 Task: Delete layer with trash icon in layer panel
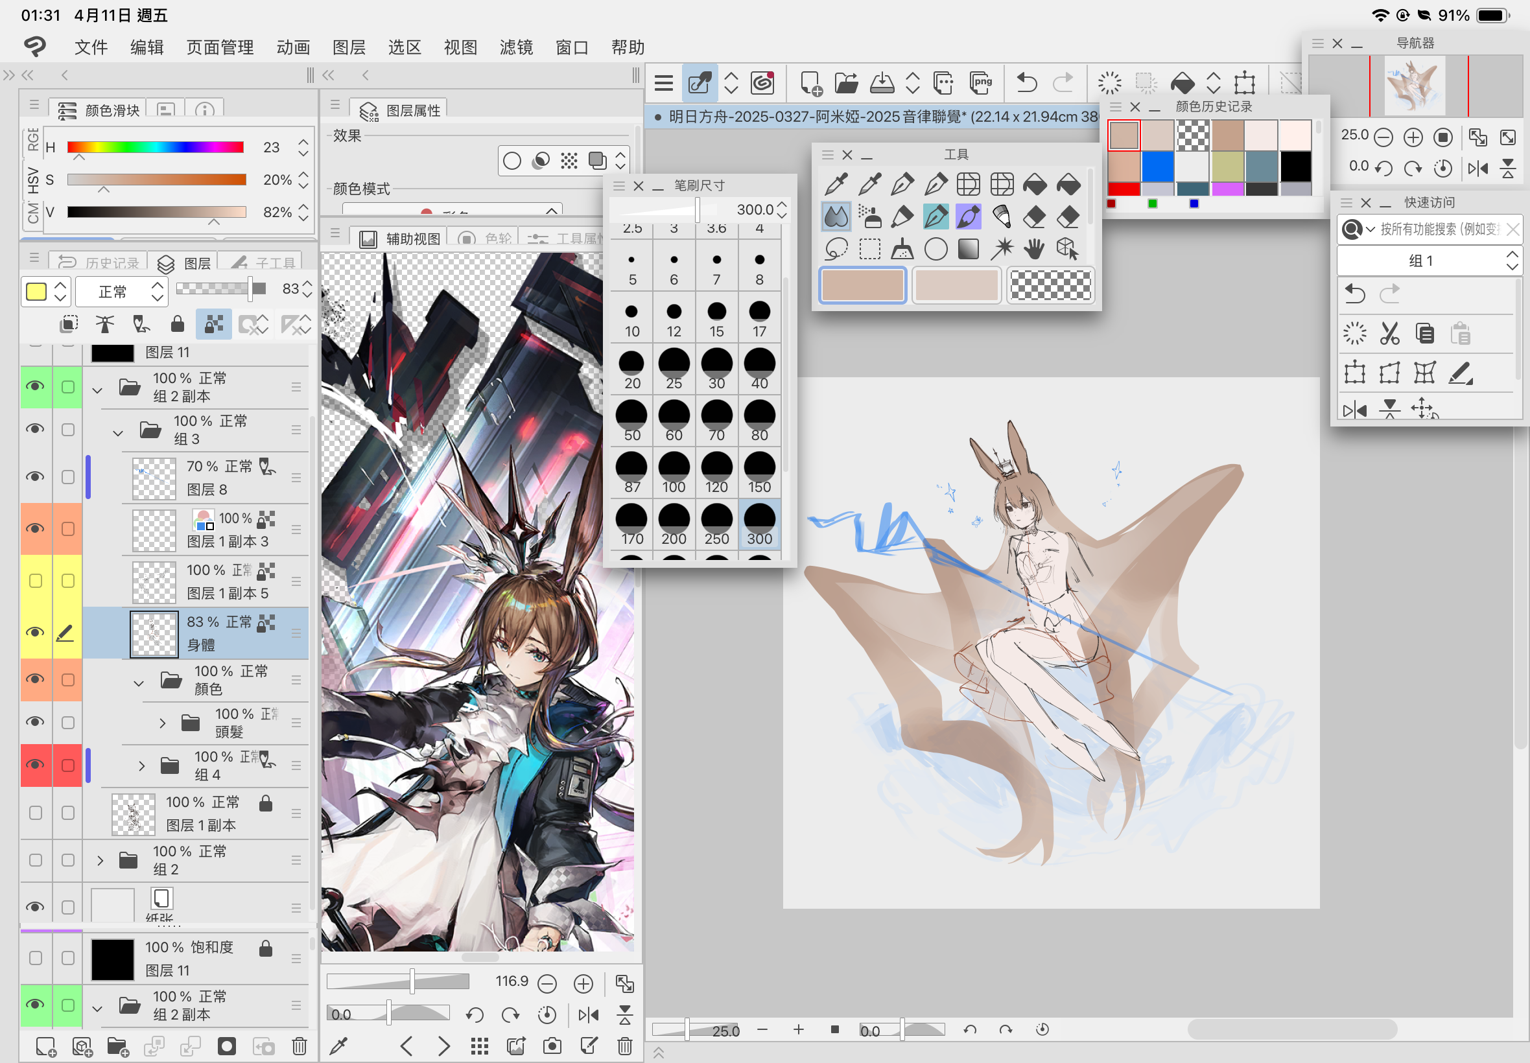point(299,1046)
